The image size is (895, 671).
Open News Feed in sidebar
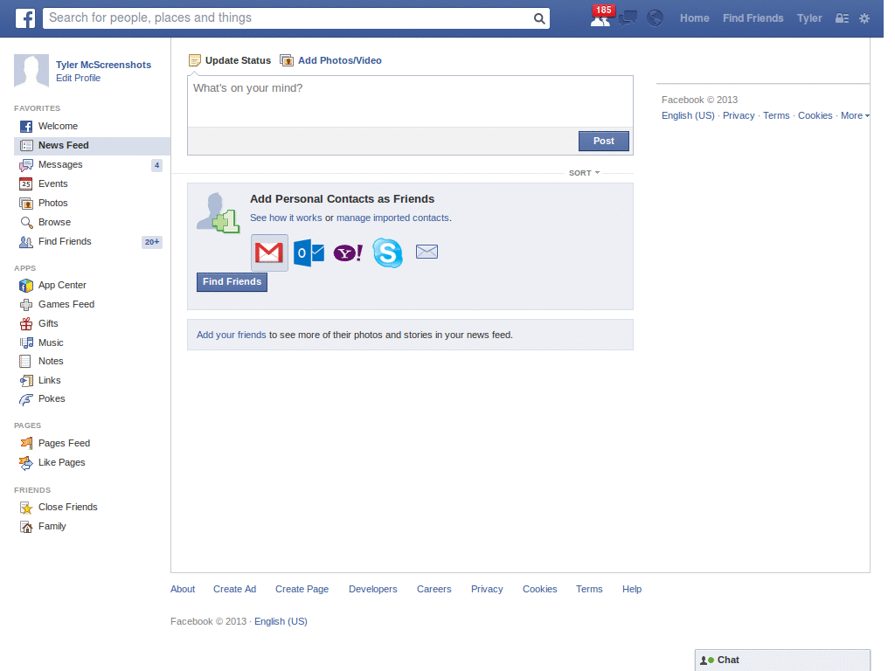click(x=92, y=146)
